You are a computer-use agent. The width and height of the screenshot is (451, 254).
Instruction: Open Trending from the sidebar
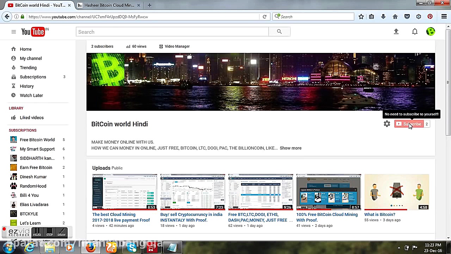pyautogui.click(x=28, y=67)
